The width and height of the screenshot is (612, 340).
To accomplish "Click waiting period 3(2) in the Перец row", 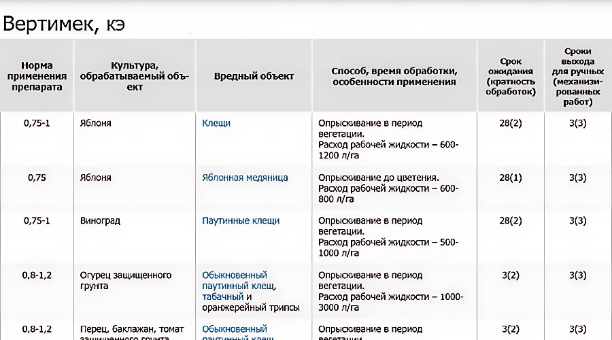I will point(511,330).
